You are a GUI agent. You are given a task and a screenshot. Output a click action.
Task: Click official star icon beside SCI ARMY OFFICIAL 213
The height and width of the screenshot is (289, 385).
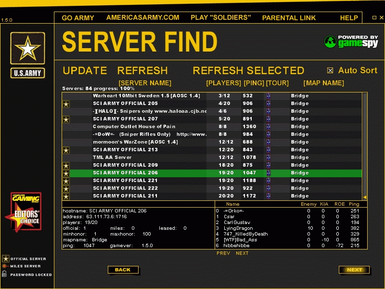click(66, 150)
